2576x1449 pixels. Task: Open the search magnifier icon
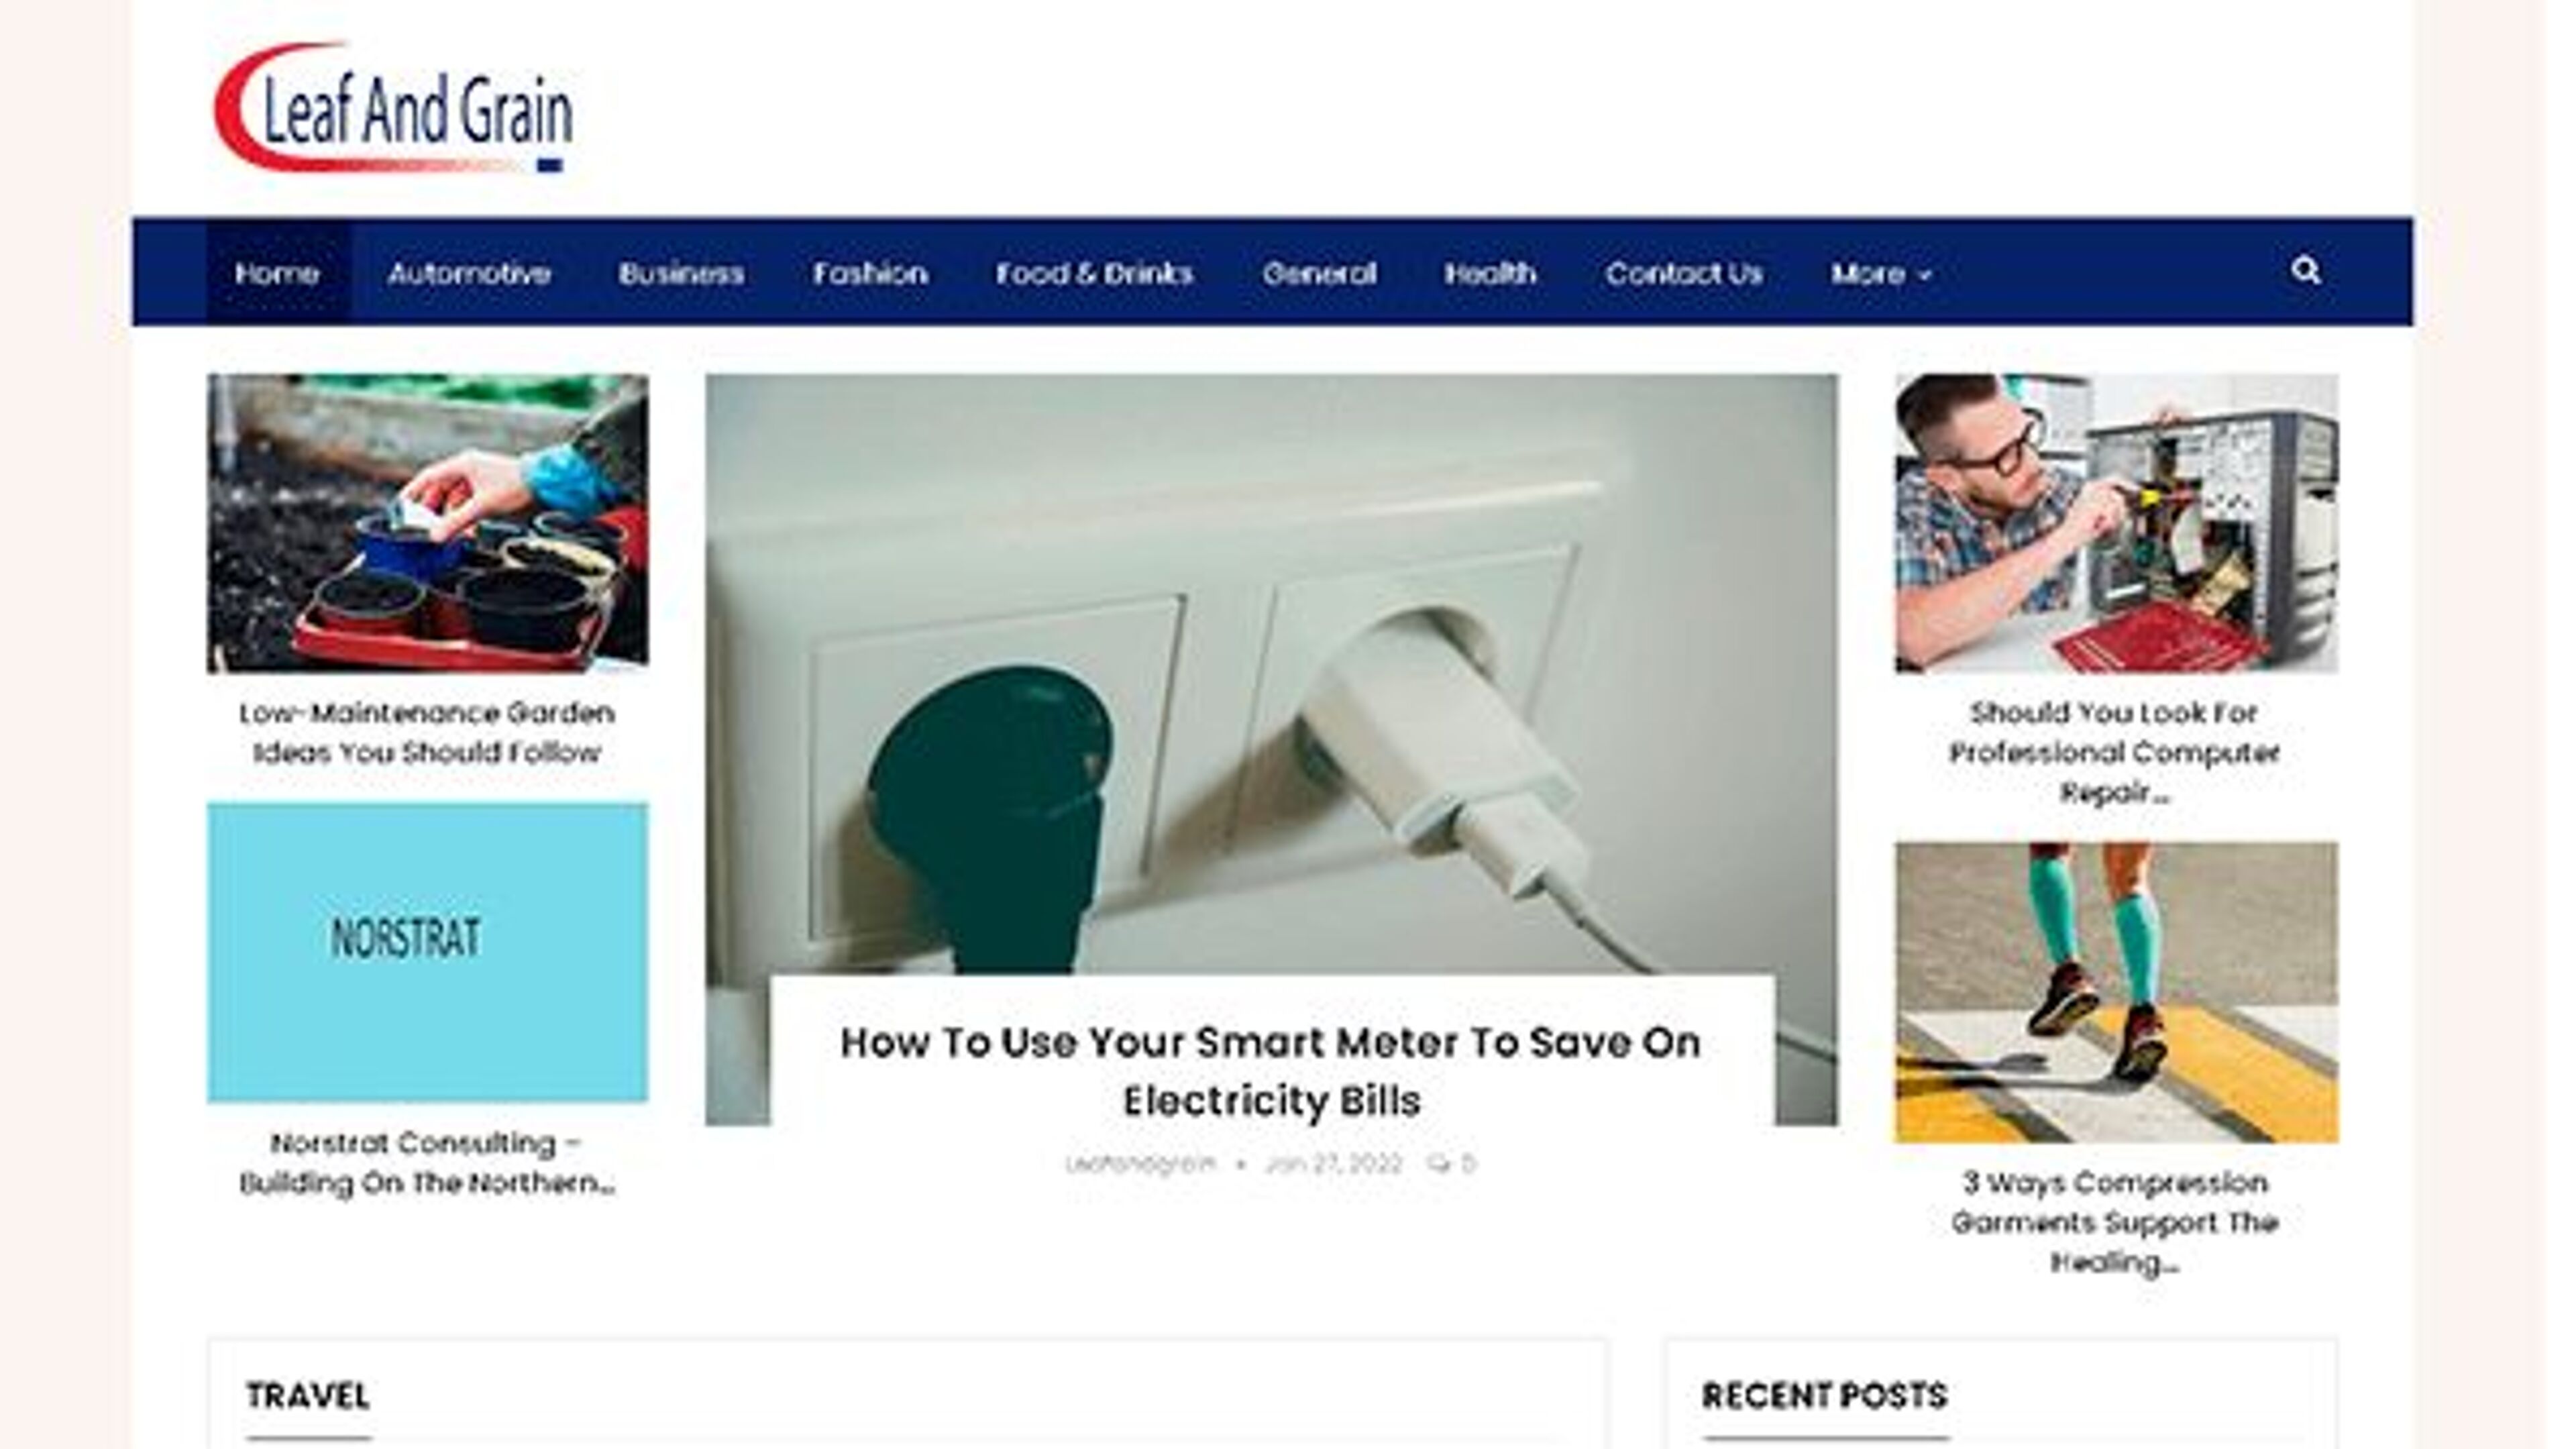click(x=2305, y=271)
